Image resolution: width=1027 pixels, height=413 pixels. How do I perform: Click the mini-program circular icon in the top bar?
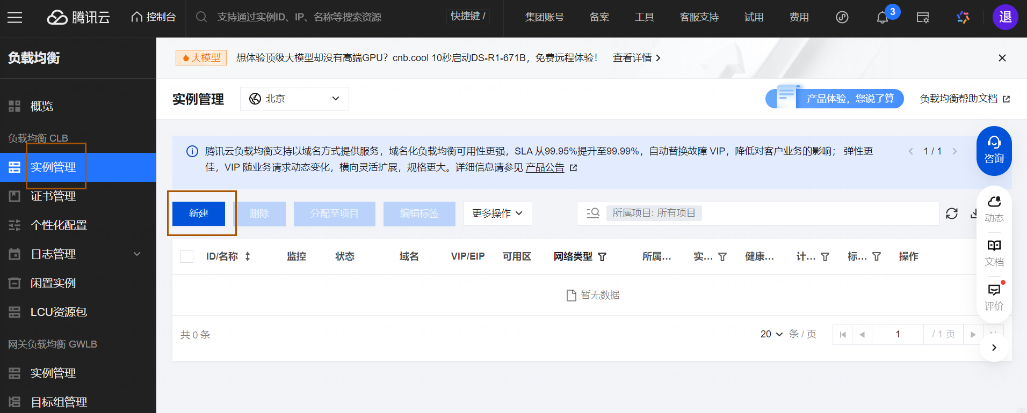click(x=842, y=17)
